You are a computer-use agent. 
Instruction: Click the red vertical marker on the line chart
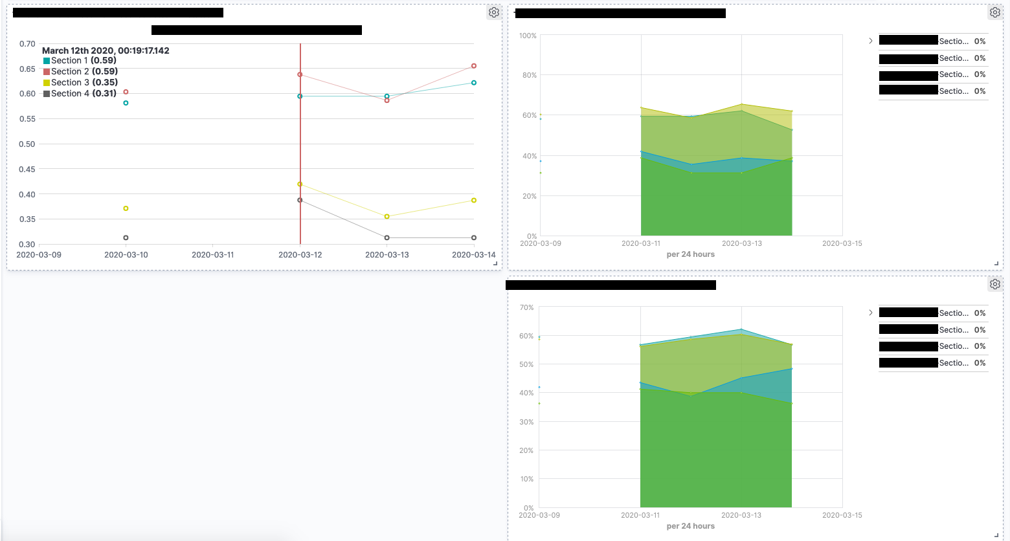(x=300, y=144)
